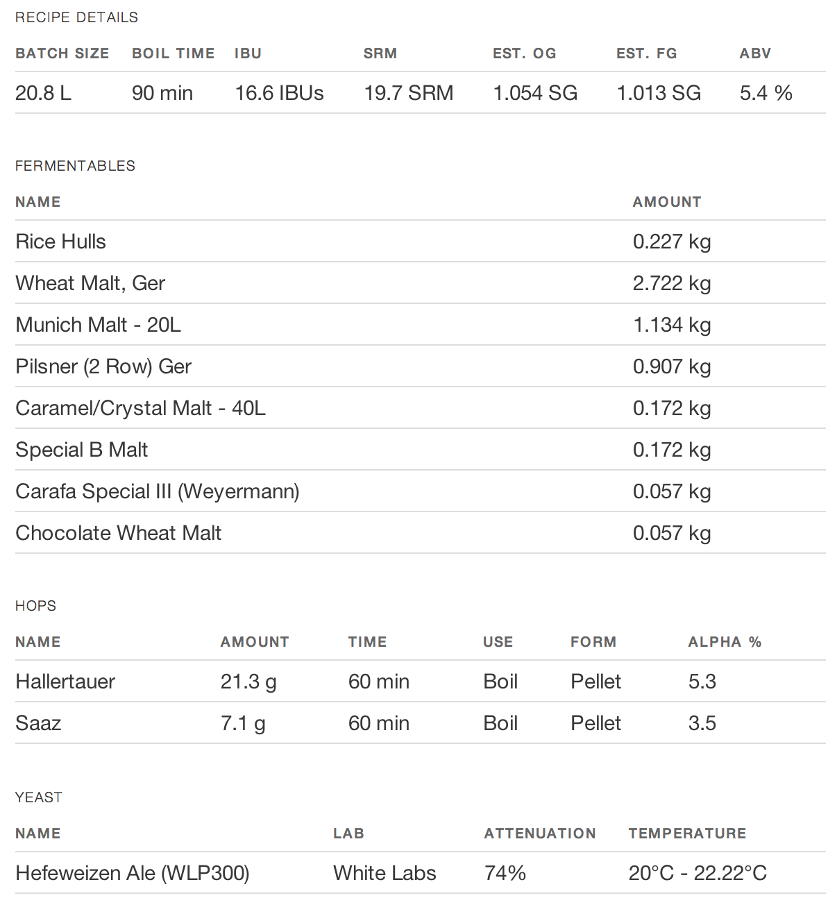Click the Rice Hulls fermentable row

pyautogui.click(x=61, y=242)
